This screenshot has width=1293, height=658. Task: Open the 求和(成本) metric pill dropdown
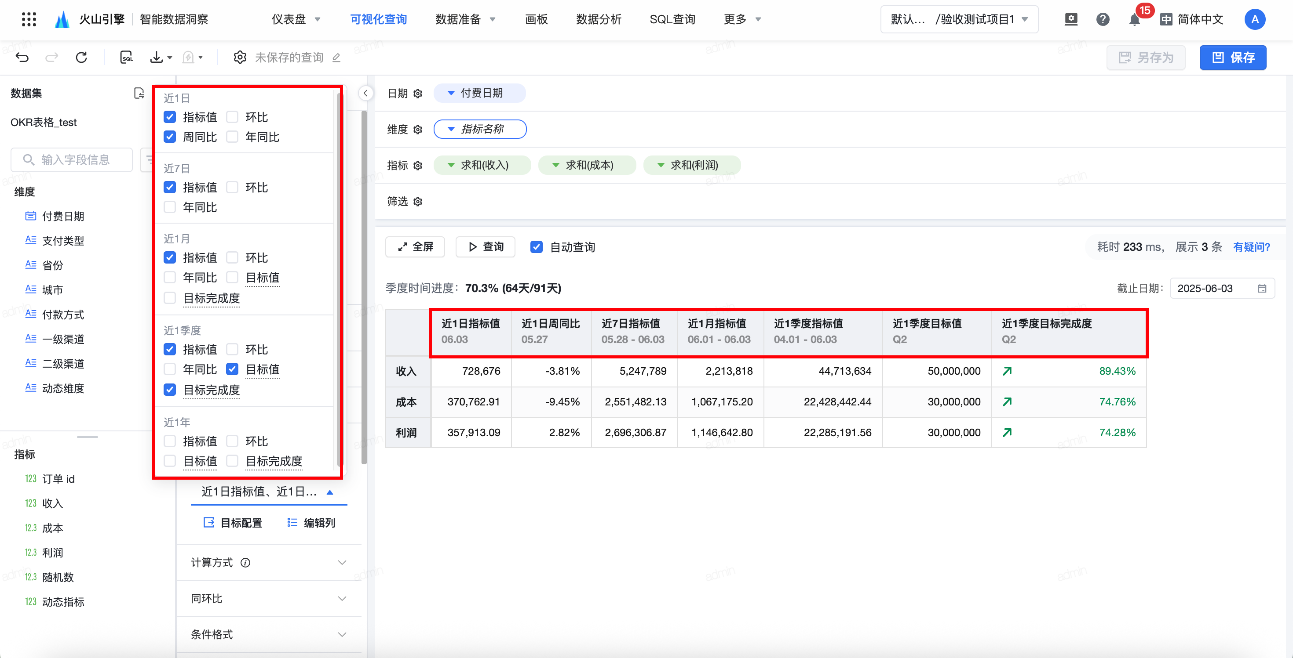pyautogui.click(x=587, y=165)
